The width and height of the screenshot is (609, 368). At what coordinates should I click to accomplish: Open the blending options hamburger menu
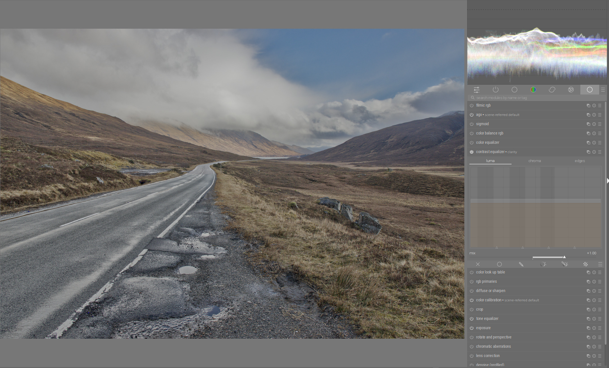[x=600, y=264]
